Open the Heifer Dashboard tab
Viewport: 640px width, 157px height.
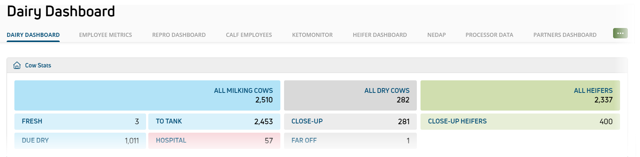[x=380, y=35]
